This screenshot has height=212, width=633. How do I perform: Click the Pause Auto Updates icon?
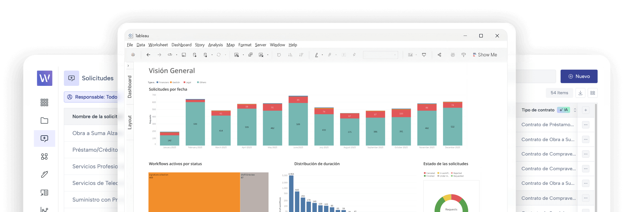[205, 55]
